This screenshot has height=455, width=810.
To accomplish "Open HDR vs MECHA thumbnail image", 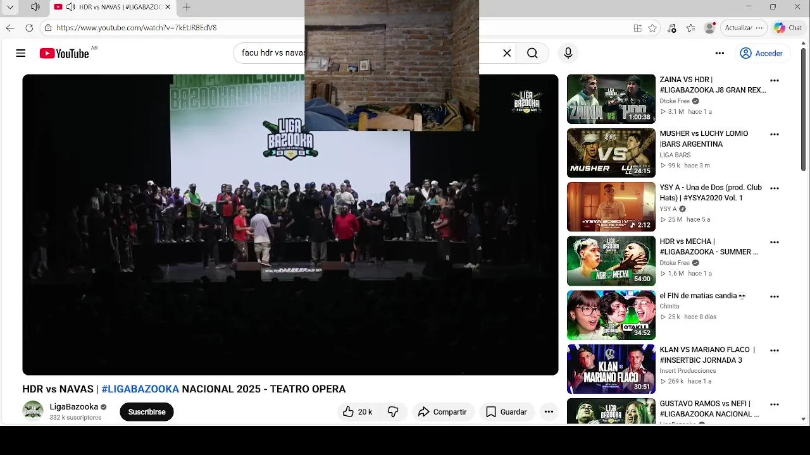I will (x=611, y=261).
